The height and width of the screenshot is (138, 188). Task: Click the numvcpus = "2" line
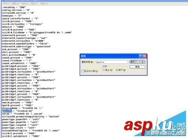tap(12, 16)
